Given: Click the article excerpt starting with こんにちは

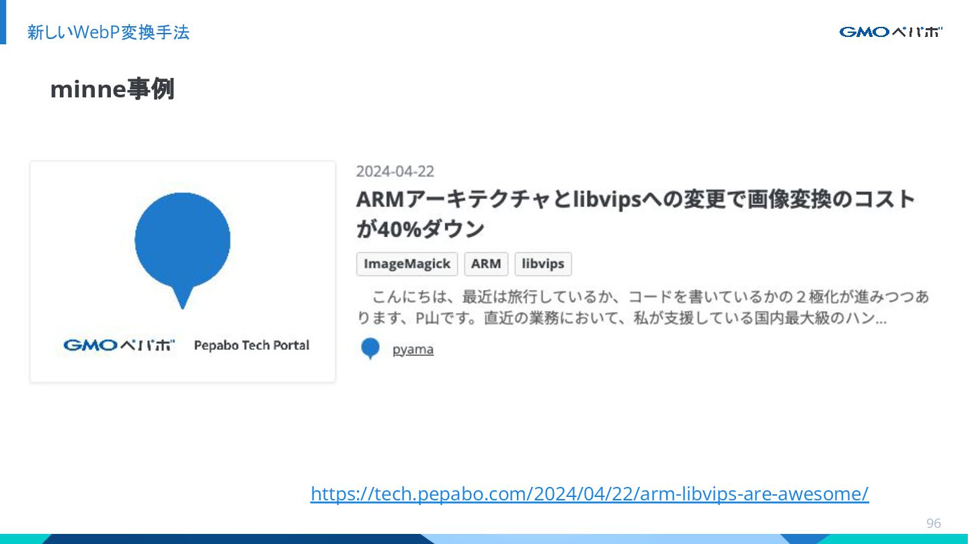Looking at the screenshot, I should 643,307.
